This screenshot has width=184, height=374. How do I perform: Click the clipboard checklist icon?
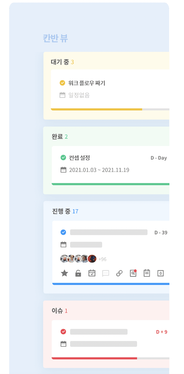tap(147, 273)
